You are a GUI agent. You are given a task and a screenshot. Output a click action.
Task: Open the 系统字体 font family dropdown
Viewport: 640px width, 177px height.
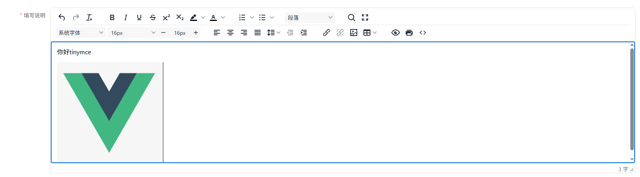point(81,33)
